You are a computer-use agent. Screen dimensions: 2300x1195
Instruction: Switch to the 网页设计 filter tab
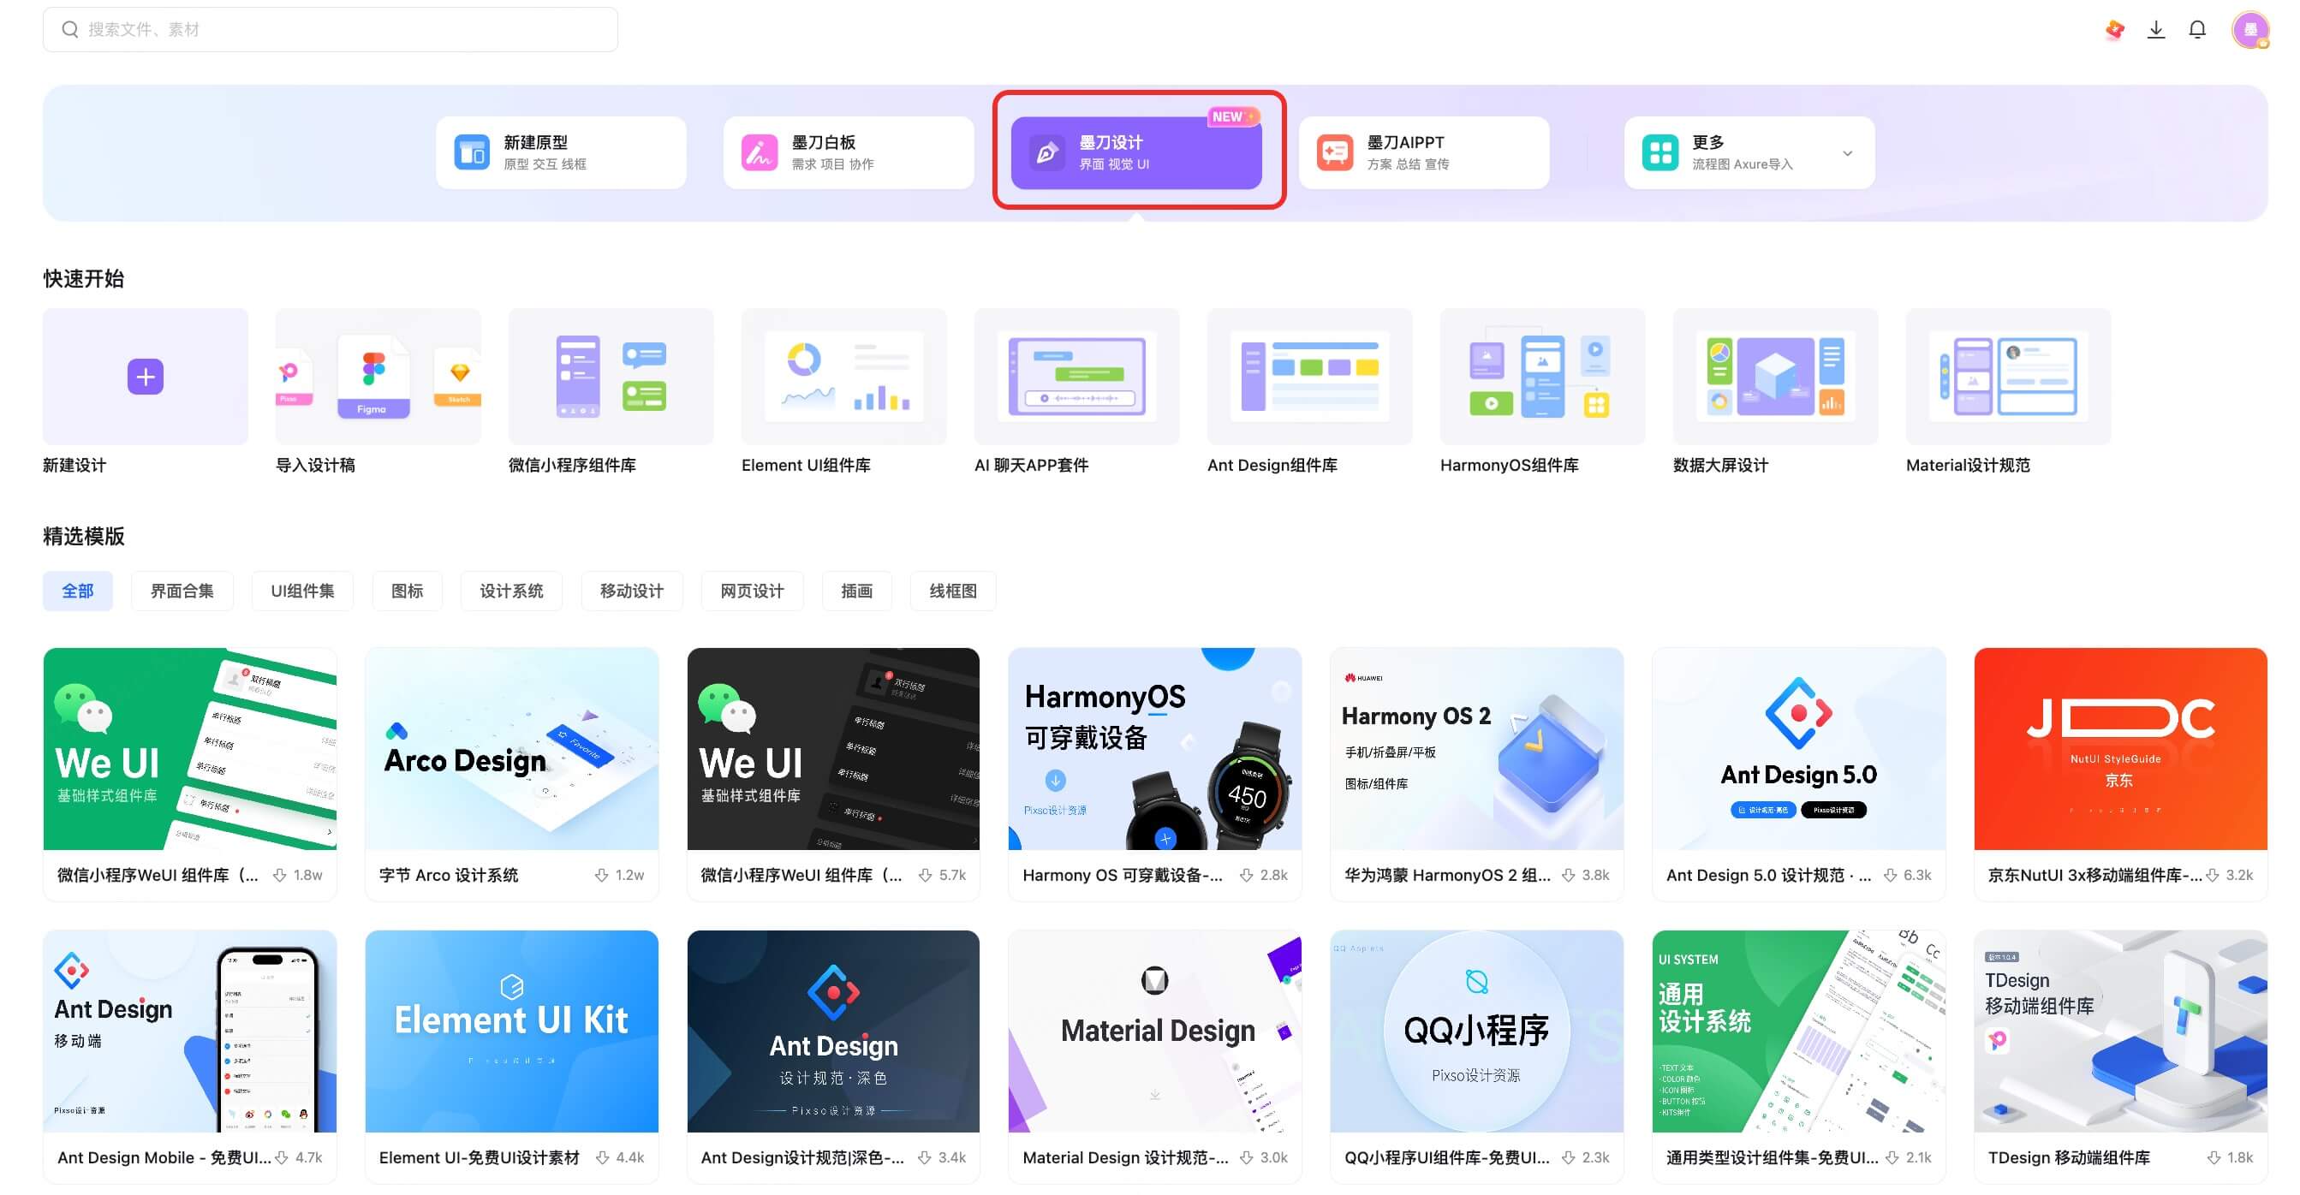752,590
